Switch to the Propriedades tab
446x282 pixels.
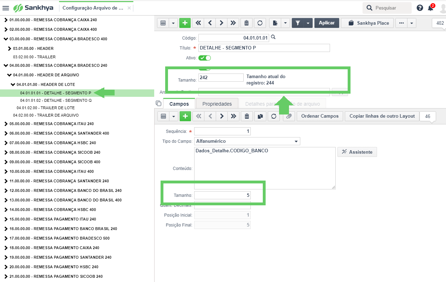(217, 104)
